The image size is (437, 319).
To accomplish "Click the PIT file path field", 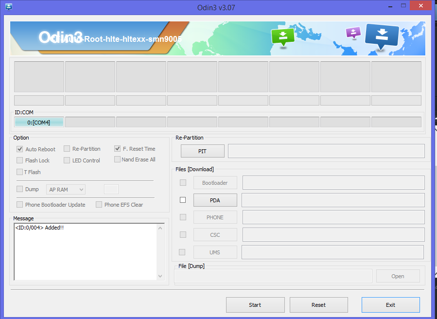I will tap(326, 151).
